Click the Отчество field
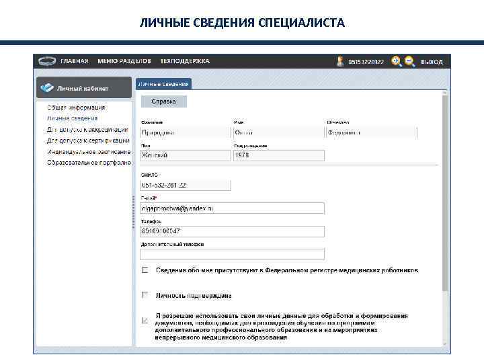This screenshot has height=363, width=484. click(x=372, y=132)
